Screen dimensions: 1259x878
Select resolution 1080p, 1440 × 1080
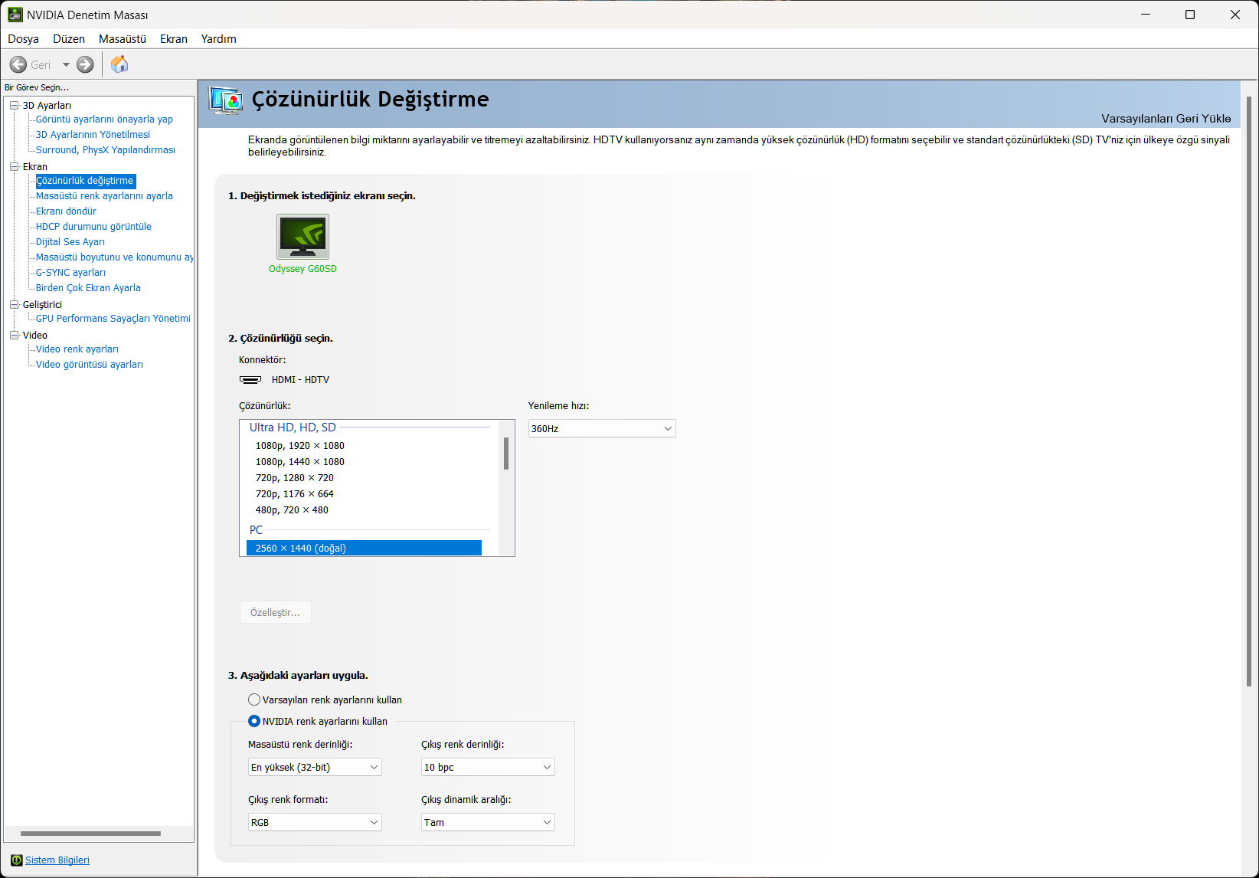300,462
